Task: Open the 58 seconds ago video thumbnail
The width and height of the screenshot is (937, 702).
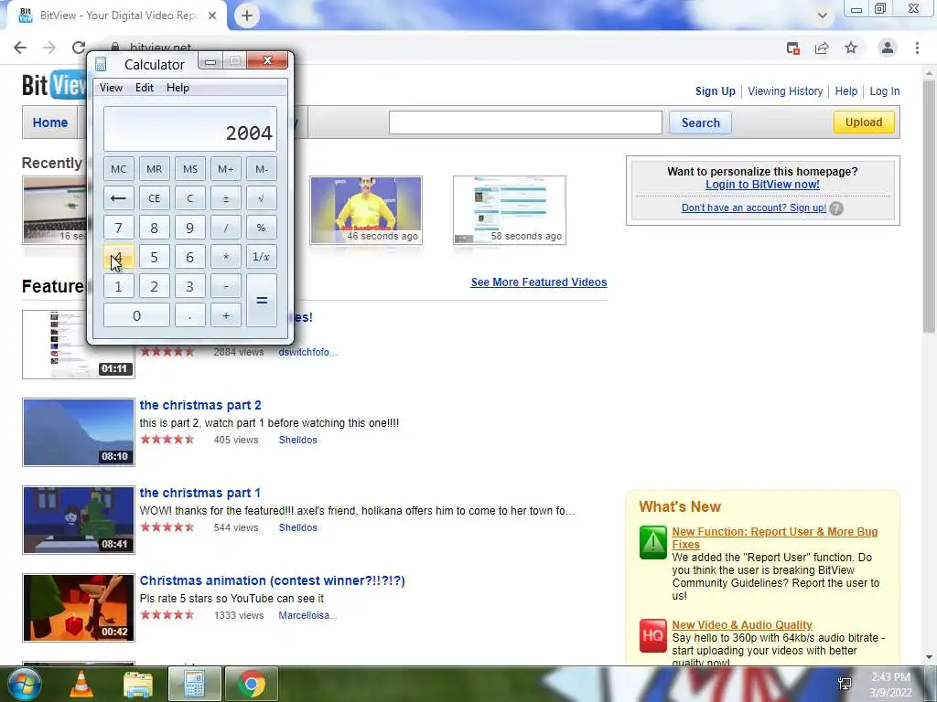Action: coord(509,210)
